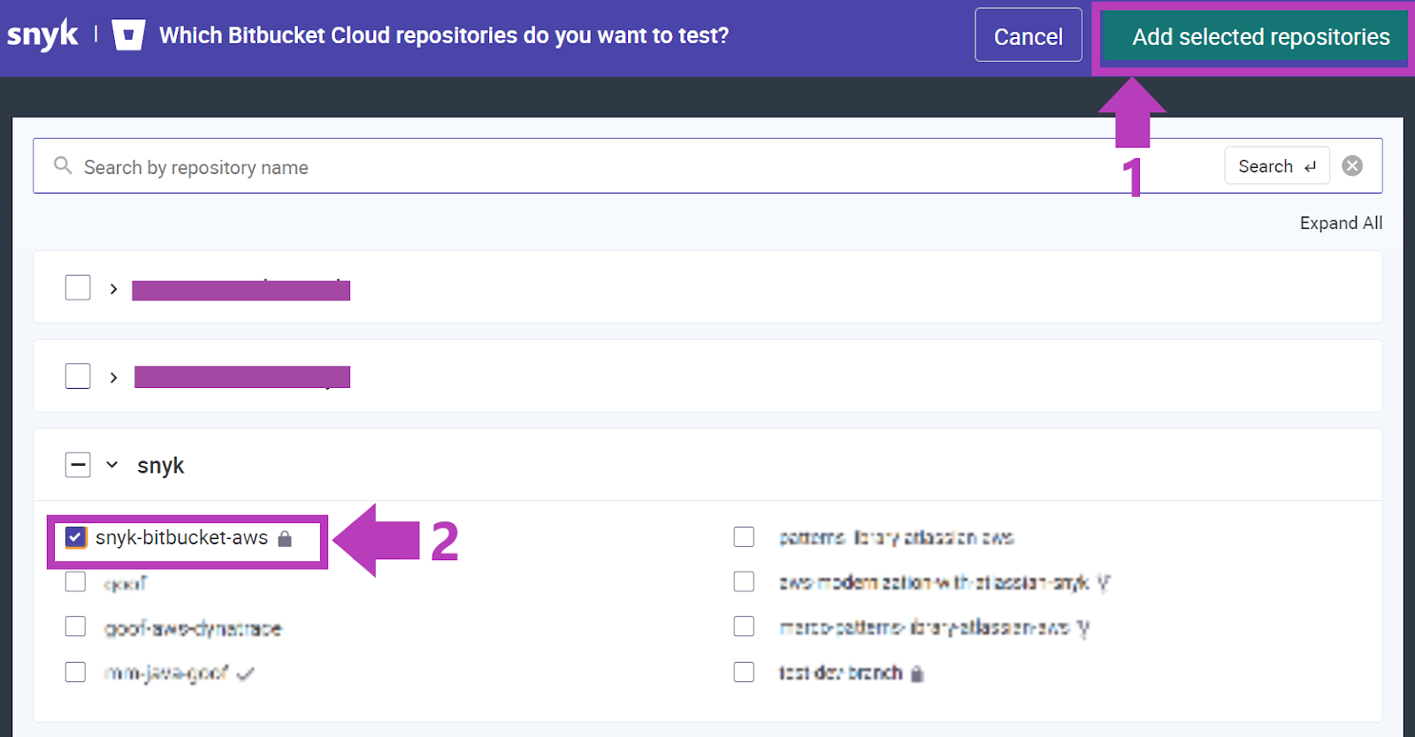Click lock icon beside test-dev-branch

[917, 674]
